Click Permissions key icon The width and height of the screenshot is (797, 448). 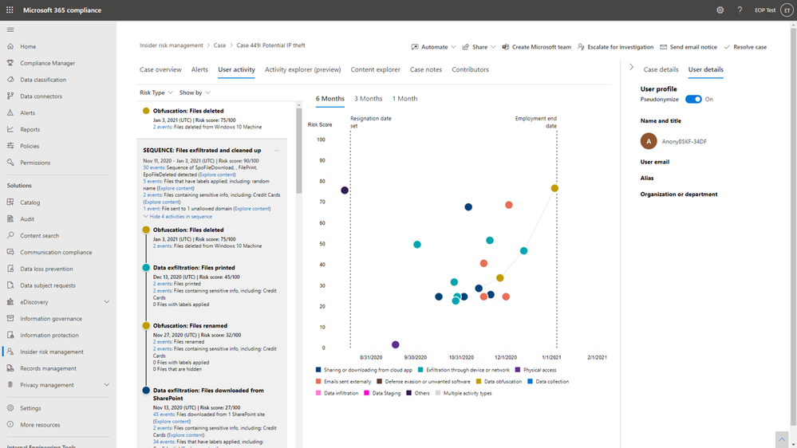click(x=10, y=163)
